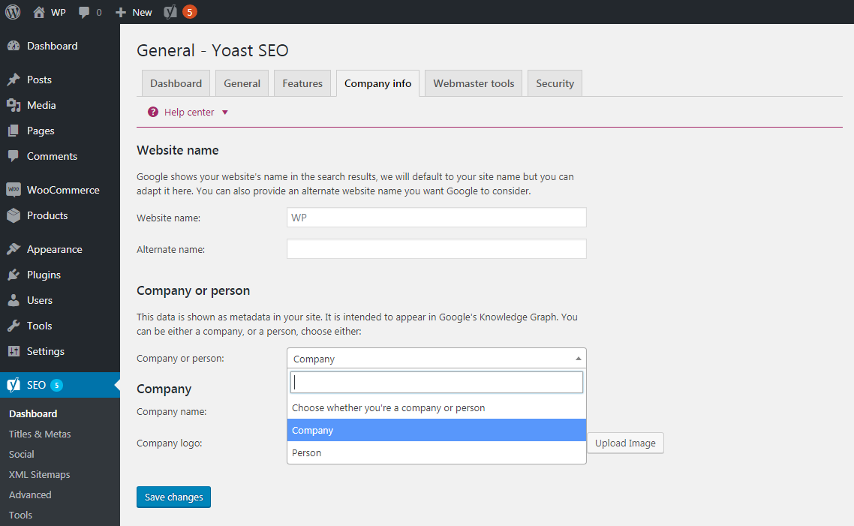Open the Yoast icon in admin bar
Screen dimensions: 854x526
coord(170,12)
